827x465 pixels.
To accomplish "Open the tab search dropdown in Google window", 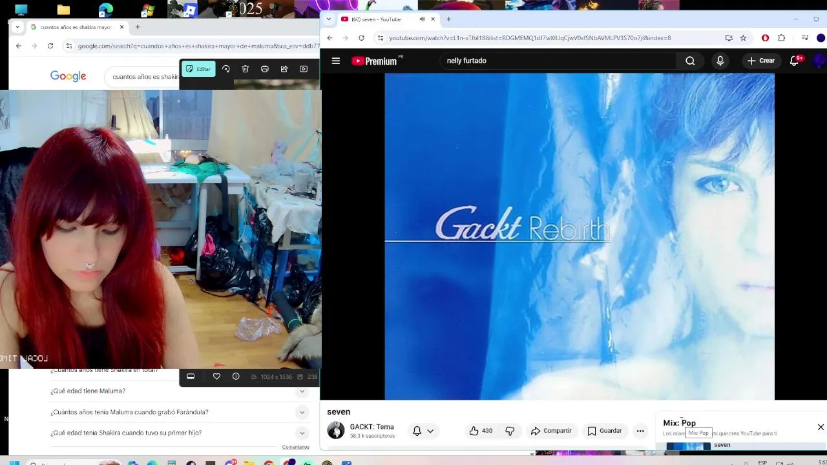I will coord(17,27).
